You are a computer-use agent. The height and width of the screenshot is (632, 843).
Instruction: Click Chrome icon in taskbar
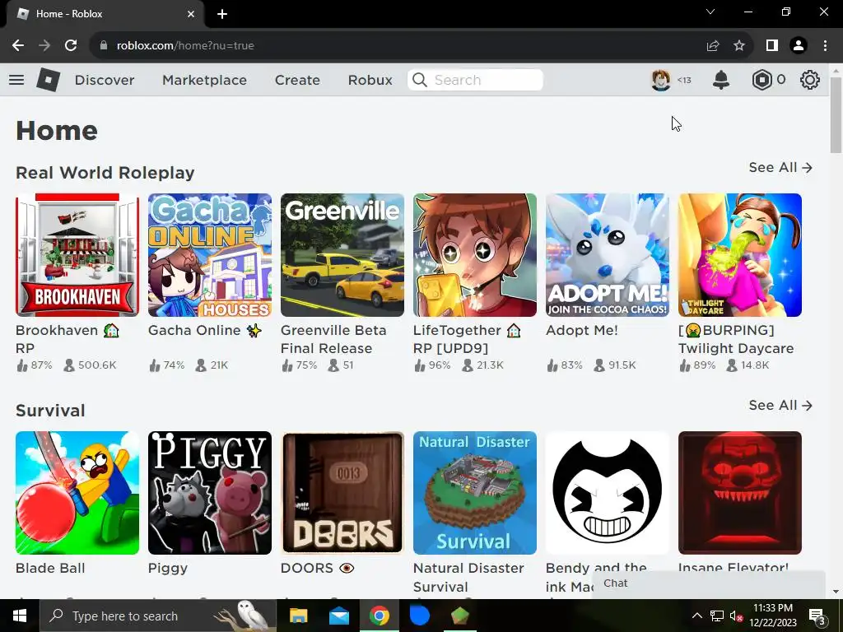click(379, 616)
